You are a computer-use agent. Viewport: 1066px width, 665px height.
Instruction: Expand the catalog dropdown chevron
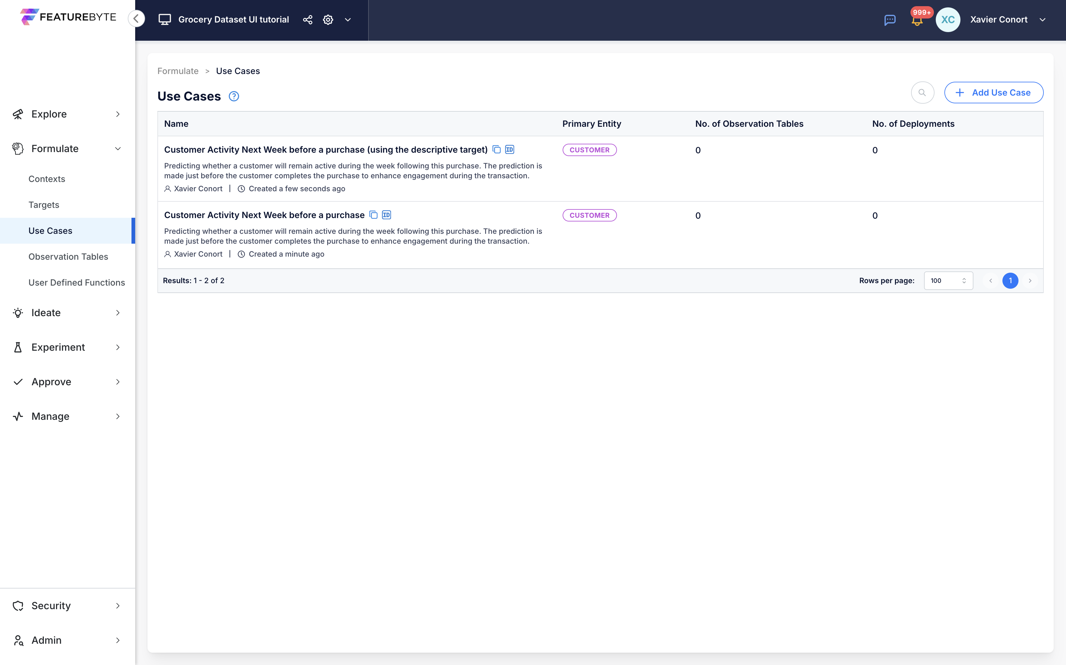pyautogui.click(x=348, y=20)
